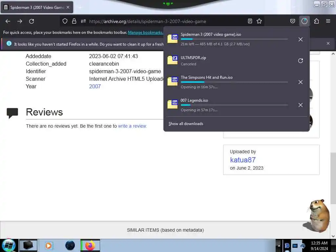The height and width of the screenshot is (252, 336).
Task: Select the Spiderman 3 (2007 Video Game) tab
Action: pos(37,7)
